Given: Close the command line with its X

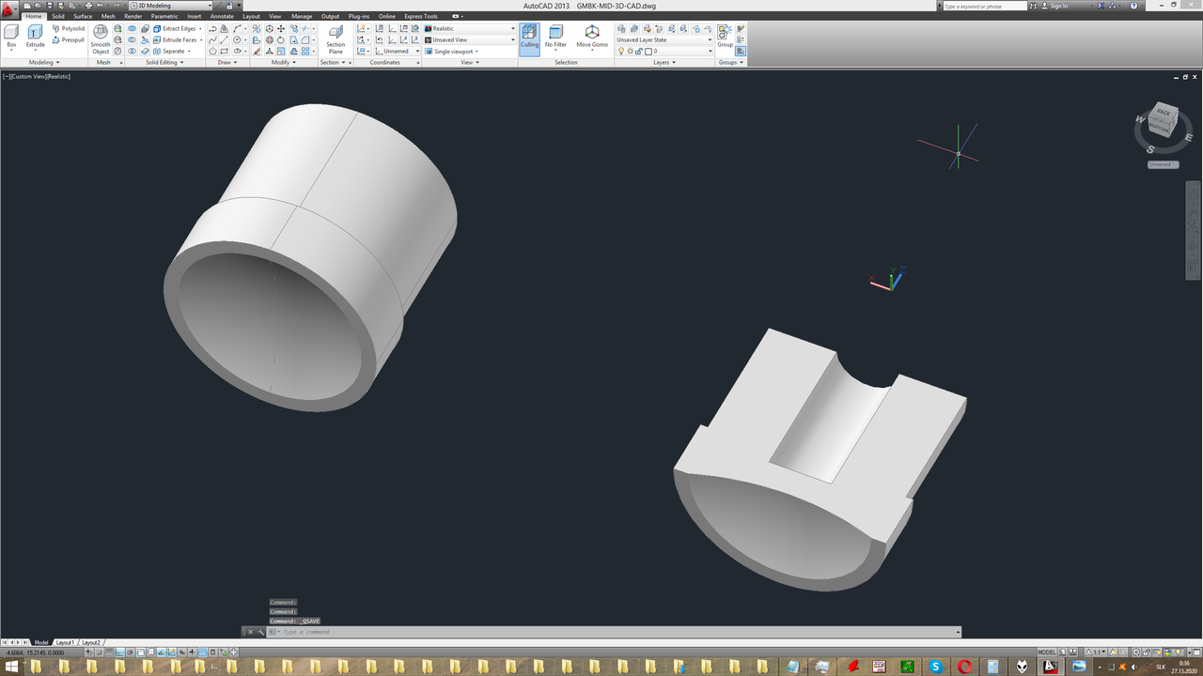Looking at the screenshot, I should click(x=250, y=632).
